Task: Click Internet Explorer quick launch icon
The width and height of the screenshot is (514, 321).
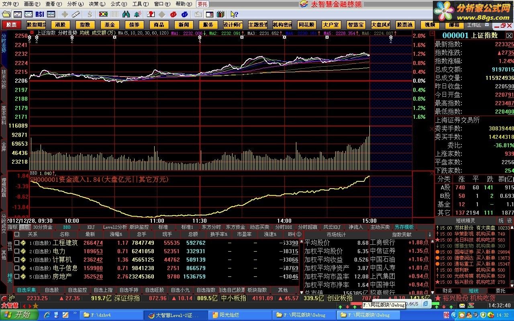Action: [x=47, y=315]
